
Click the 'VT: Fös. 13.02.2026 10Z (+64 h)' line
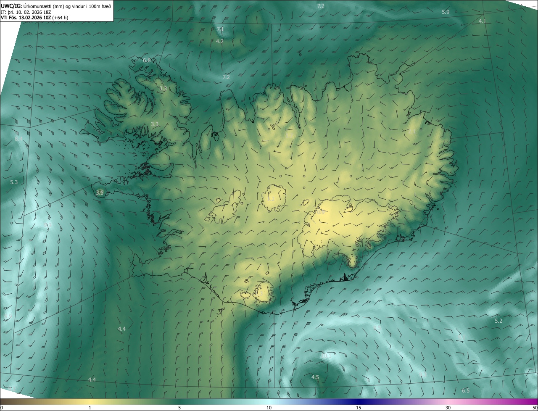pyautogui.click(x=35, y=18)
